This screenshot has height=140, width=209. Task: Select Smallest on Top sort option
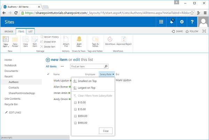tap(87, 81)
